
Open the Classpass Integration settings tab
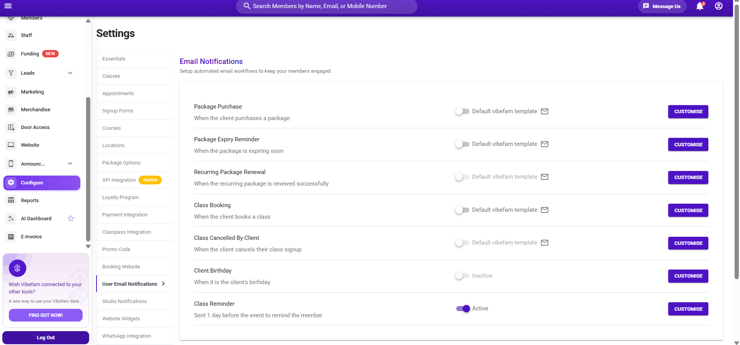pyautogui.click(x=135, y=232)
